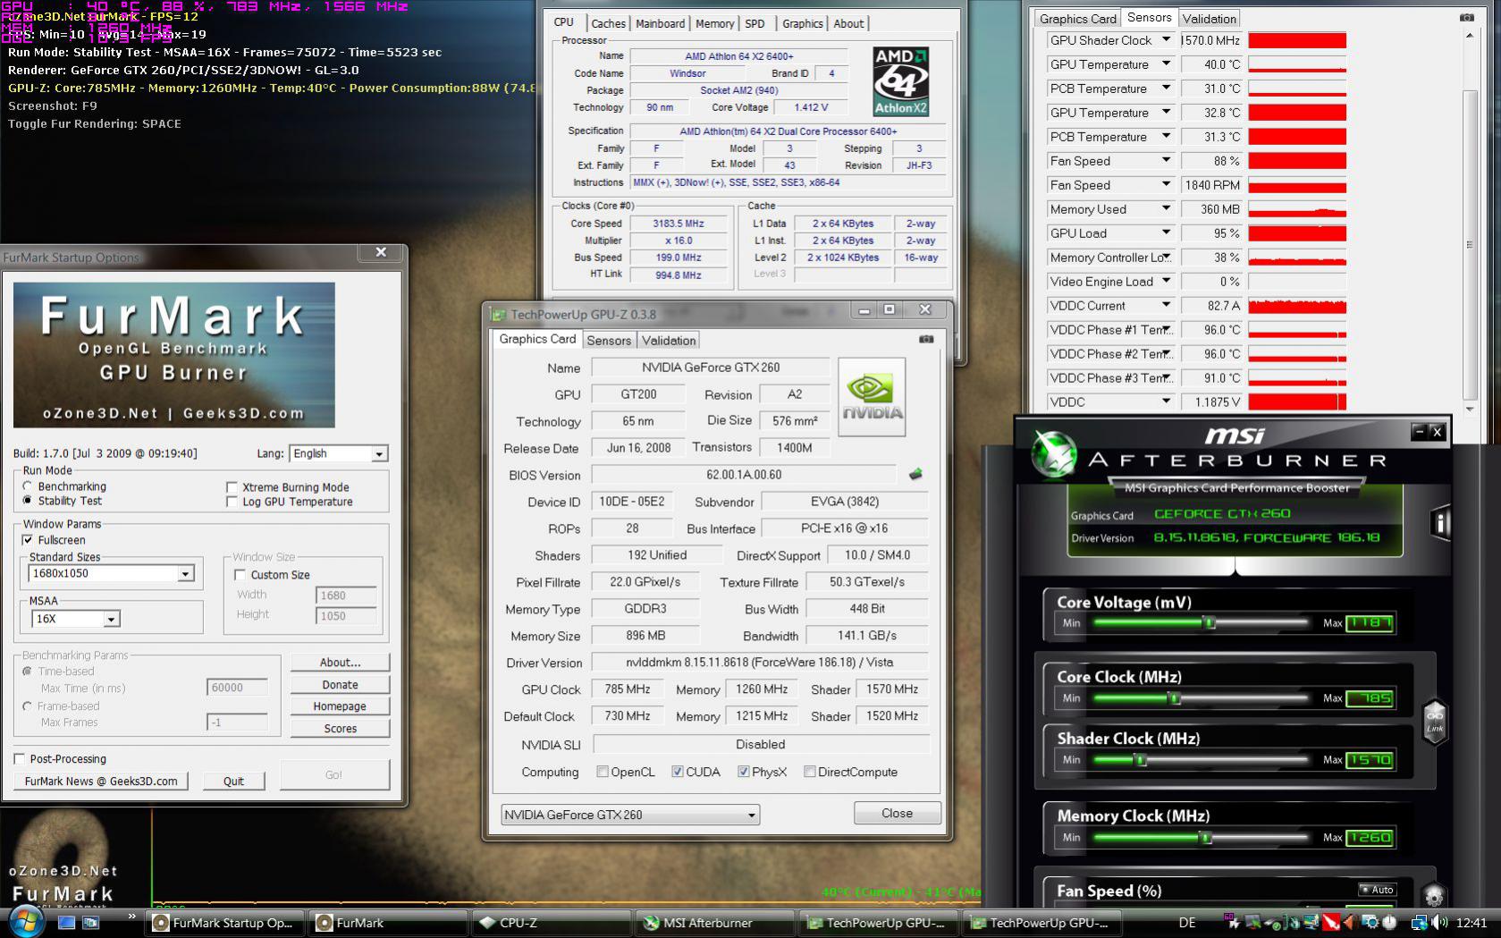Open Afterburner fan settings gear icon
This screenshot has height=938, width=1501.
(1433, 896)
